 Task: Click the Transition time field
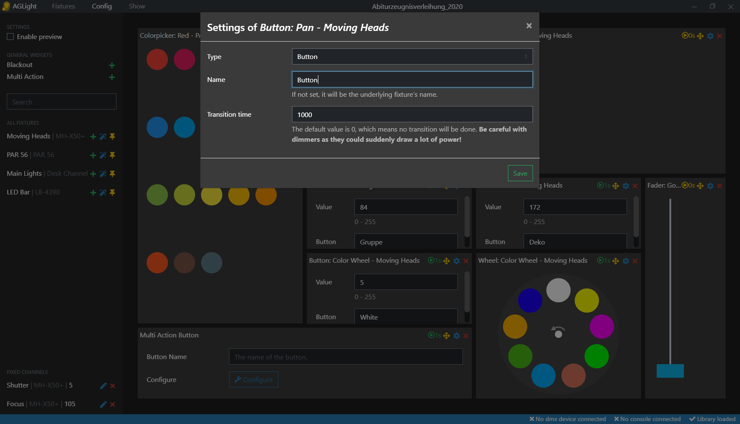point(412,115)
